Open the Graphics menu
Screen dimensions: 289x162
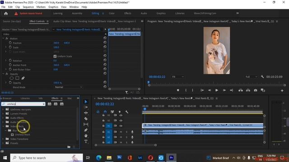tap(53, 7)
